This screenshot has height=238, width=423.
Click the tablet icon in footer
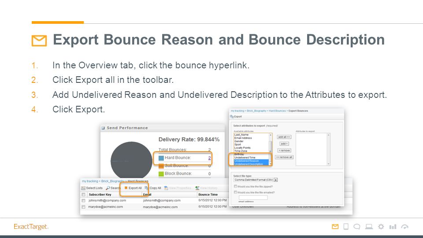[346, 227]
